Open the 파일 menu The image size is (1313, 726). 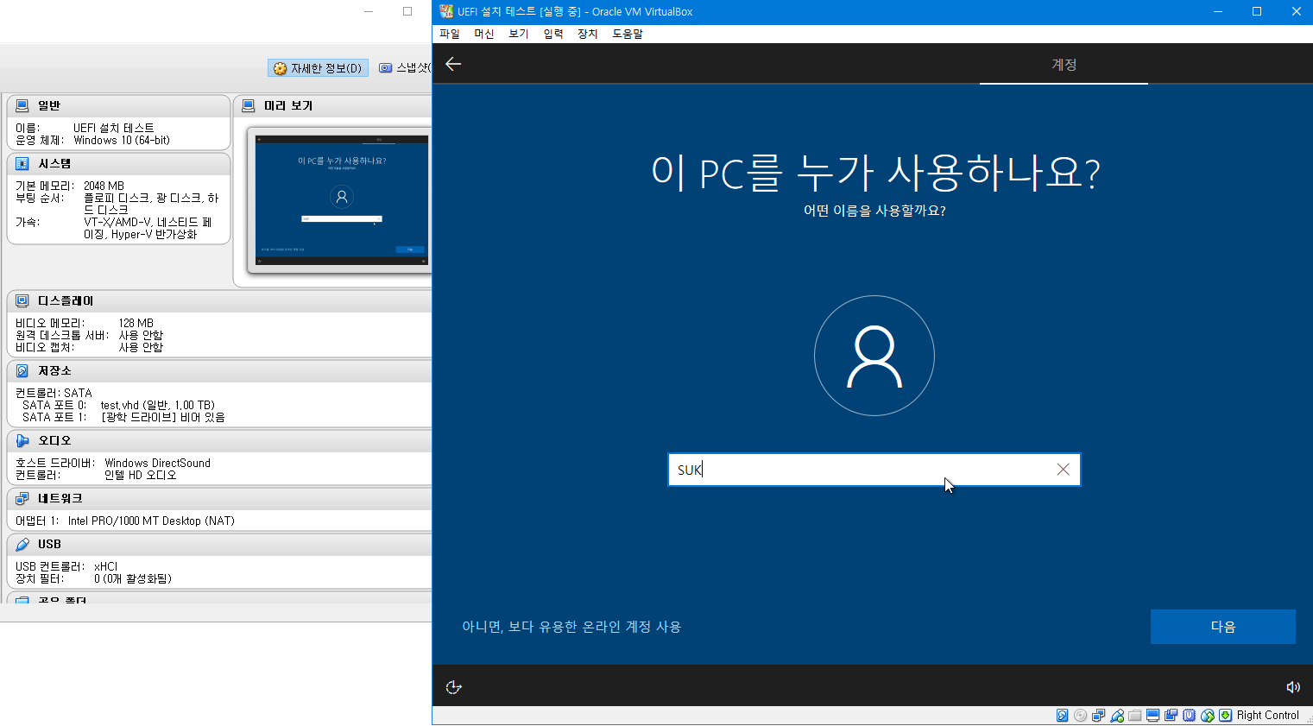[450, 34]
